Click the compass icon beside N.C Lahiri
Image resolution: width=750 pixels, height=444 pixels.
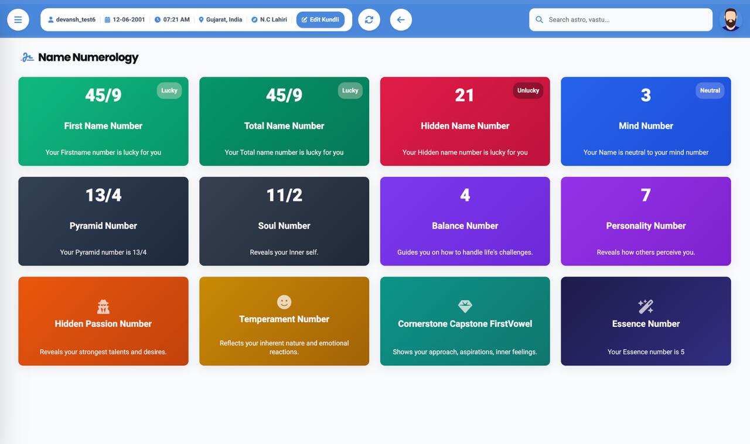pyautogui.click(x=254, y=19)
